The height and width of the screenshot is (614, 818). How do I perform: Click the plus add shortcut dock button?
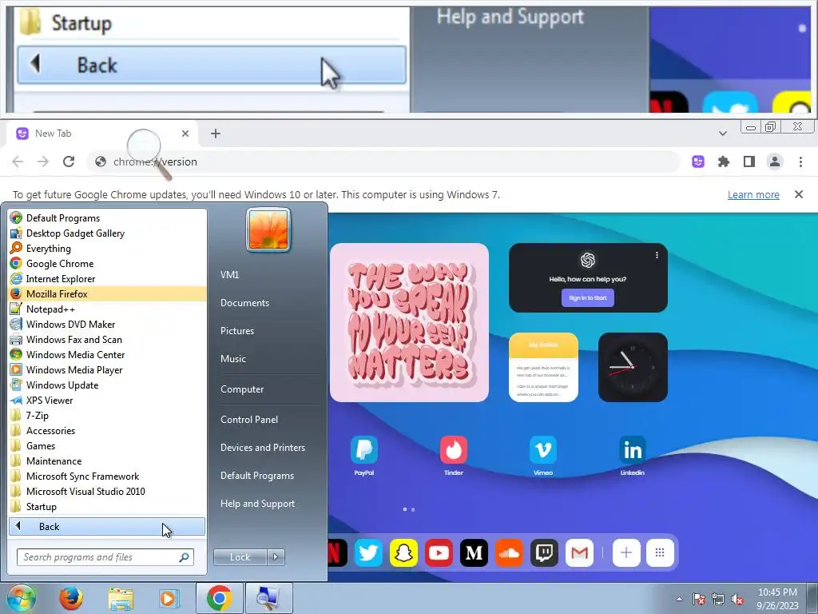click(626, 553)
